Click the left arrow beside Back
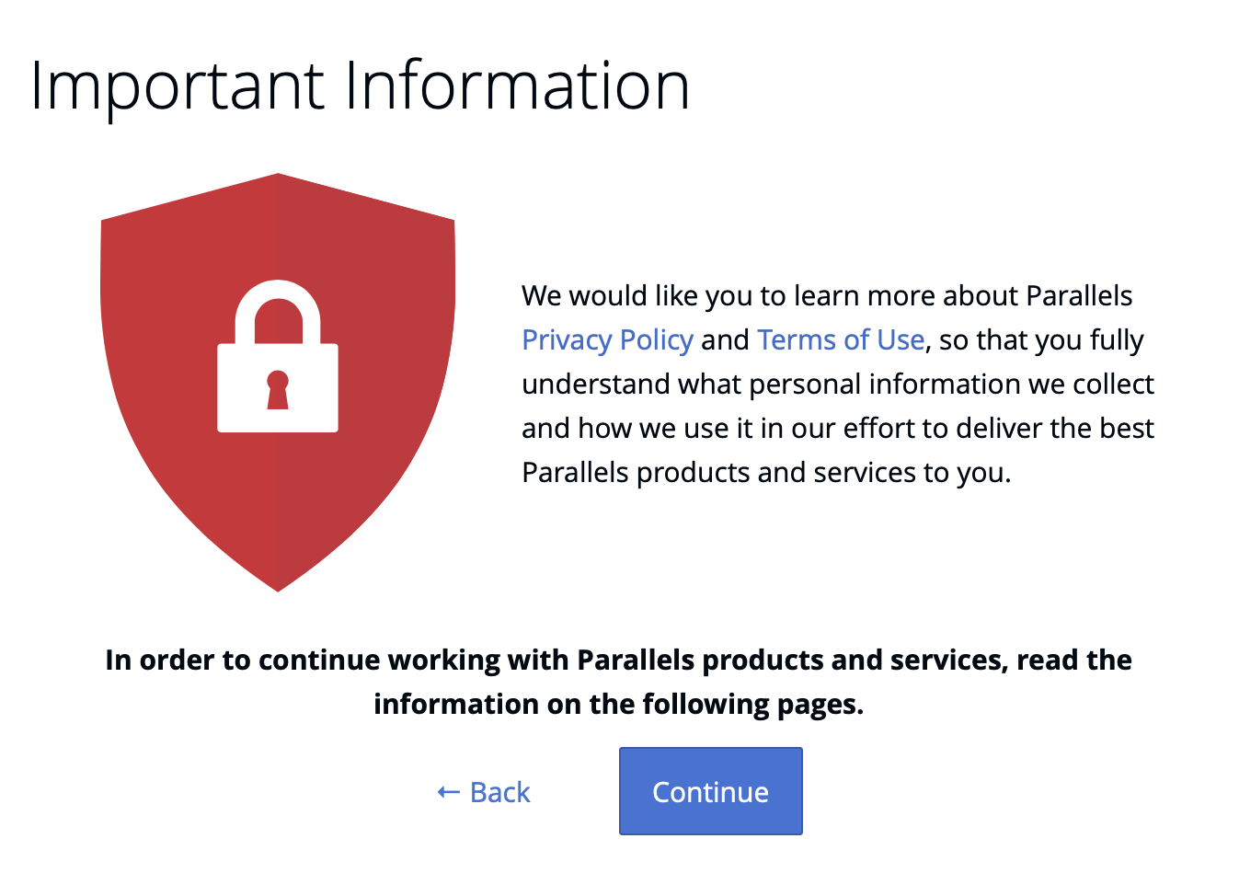1239x873 pixels. pos(448,792)
